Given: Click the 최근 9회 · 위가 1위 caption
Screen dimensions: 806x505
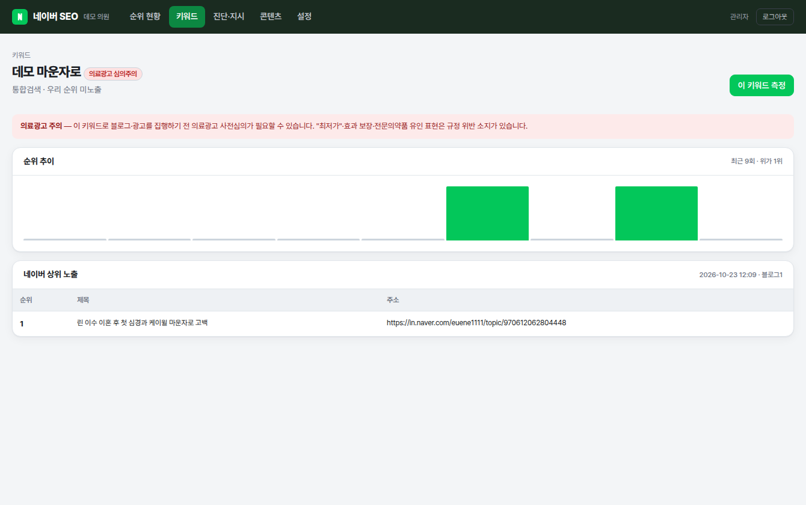Looking at the screenshot, I should pyautogui.click(x=757, y=161).
